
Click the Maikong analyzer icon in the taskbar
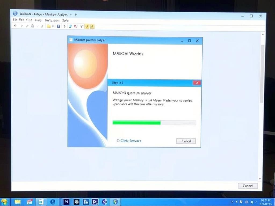(x=115, y=202)
